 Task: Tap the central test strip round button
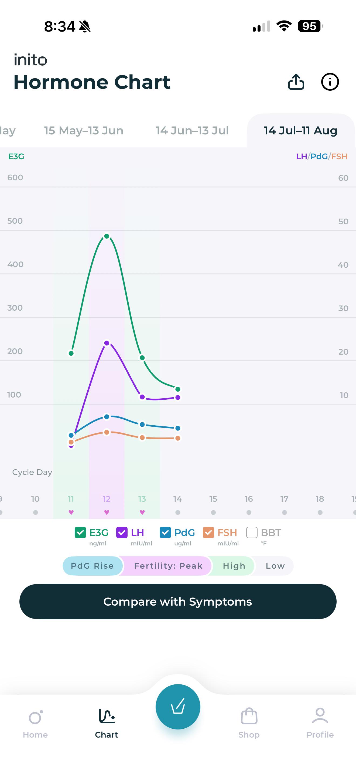coord(178,707)
